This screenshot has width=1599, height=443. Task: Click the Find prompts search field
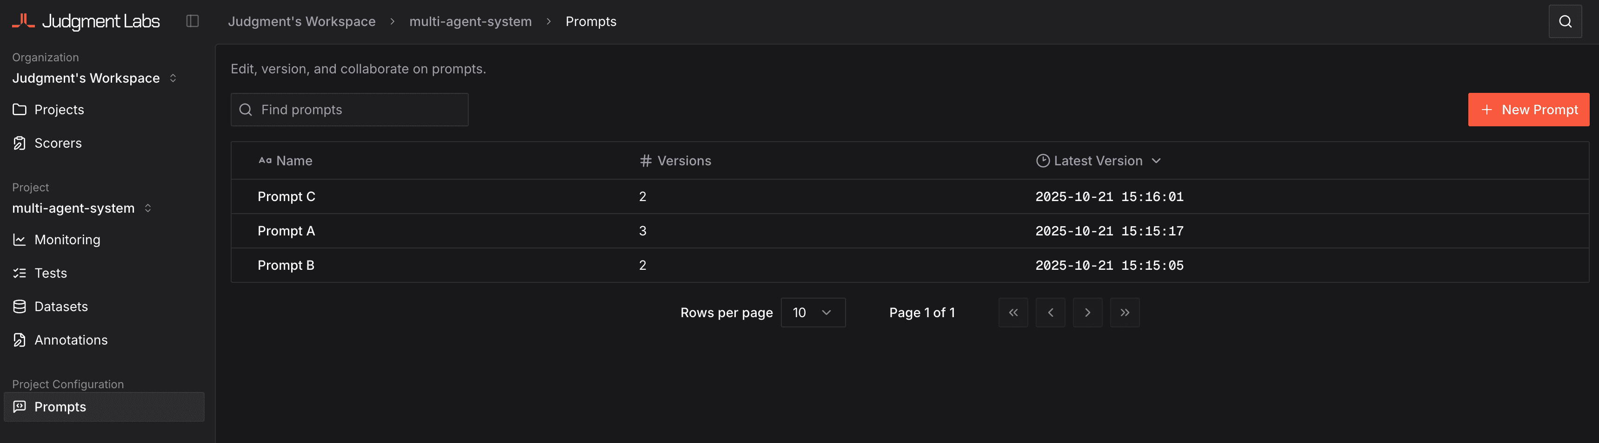[x=349, y=110]
